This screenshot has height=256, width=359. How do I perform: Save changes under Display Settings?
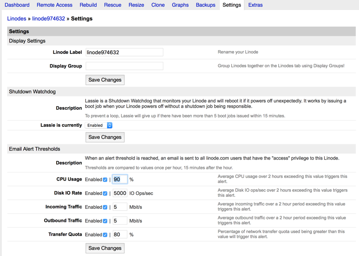[x=105, y=80]
